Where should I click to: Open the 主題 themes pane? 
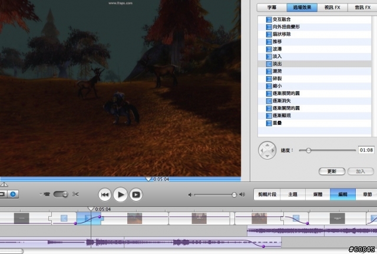293,194
